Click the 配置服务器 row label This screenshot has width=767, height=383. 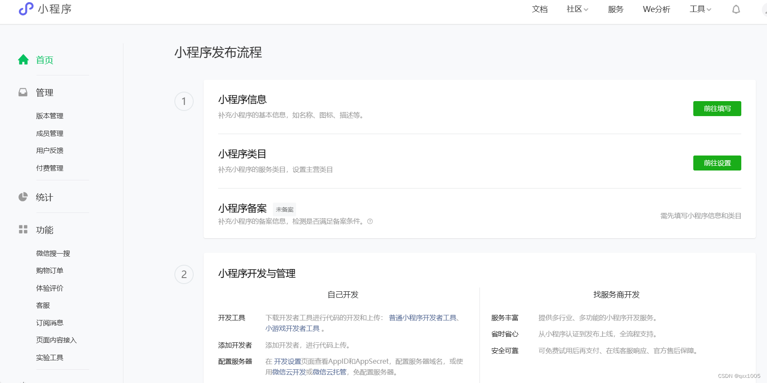235,361
